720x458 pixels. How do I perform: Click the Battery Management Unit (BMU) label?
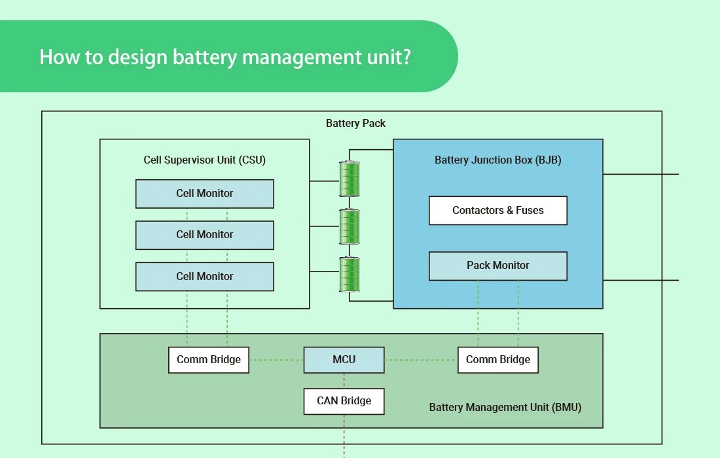504,407
